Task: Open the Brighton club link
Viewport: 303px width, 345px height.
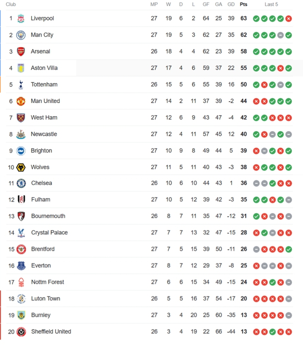Action: 41,150
